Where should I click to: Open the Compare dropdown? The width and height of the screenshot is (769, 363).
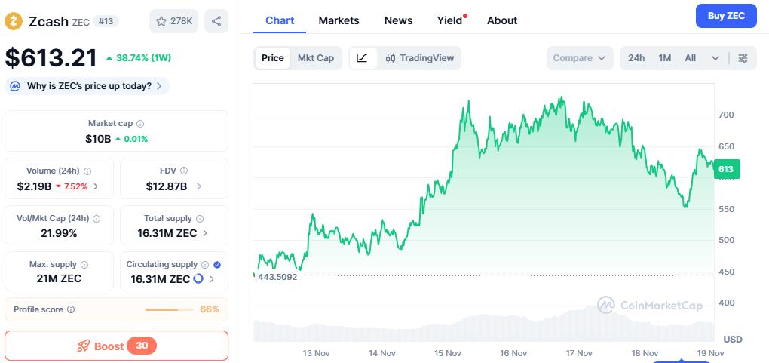579,58
